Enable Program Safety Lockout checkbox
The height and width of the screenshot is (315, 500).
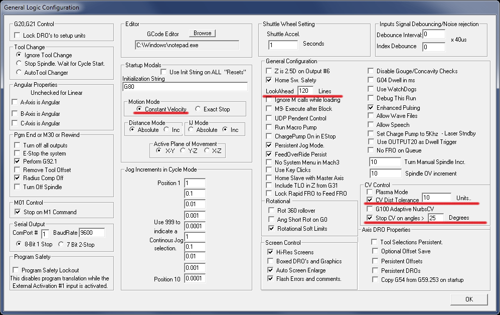(16, 270)
